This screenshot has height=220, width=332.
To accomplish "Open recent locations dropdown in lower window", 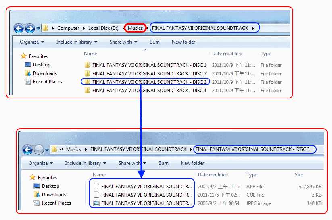I will (x=47, y=149).
